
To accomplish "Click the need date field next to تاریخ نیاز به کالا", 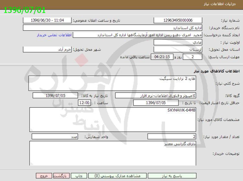I will tap(55, 96).
